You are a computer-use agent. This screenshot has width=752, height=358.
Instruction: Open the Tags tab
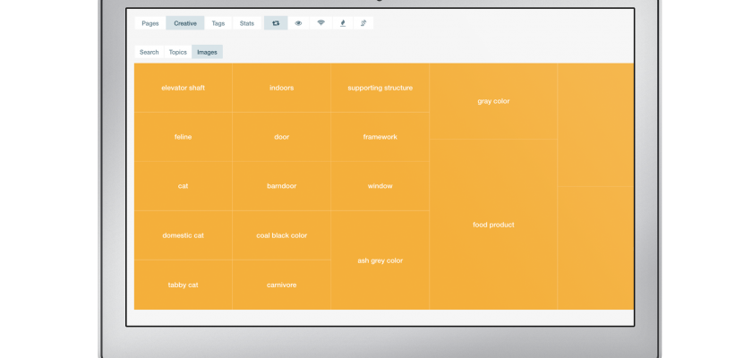tap(218, 23)
